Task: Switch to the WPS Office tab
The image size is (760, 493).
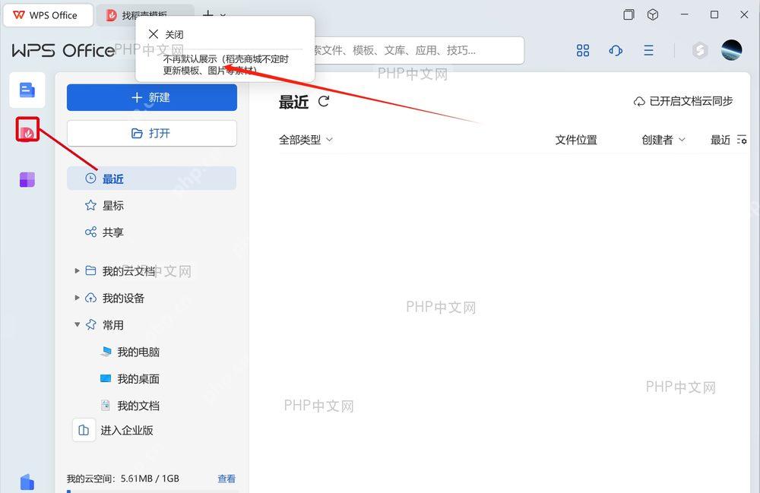Action: point(48,15)
